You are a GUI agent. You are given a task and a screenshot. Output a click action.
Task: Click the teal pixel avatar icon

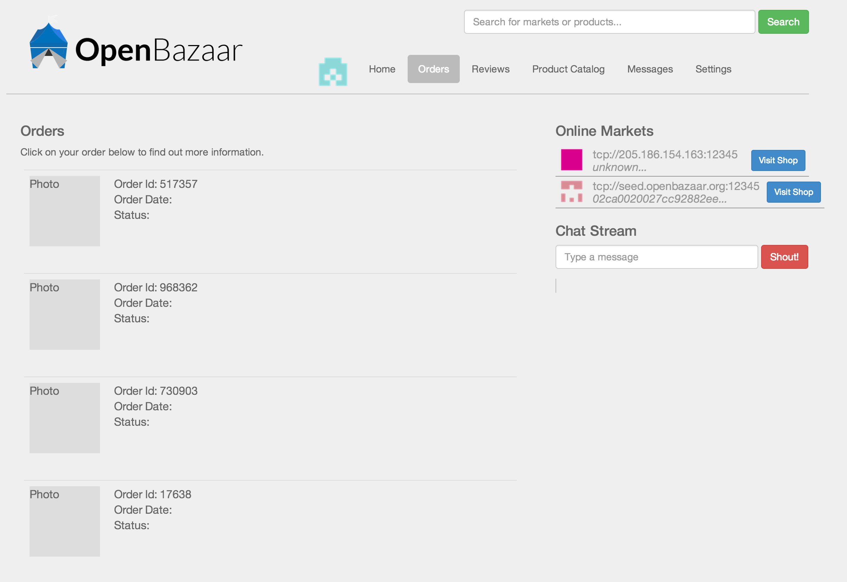pyautogui.click(x=333, y=72)
